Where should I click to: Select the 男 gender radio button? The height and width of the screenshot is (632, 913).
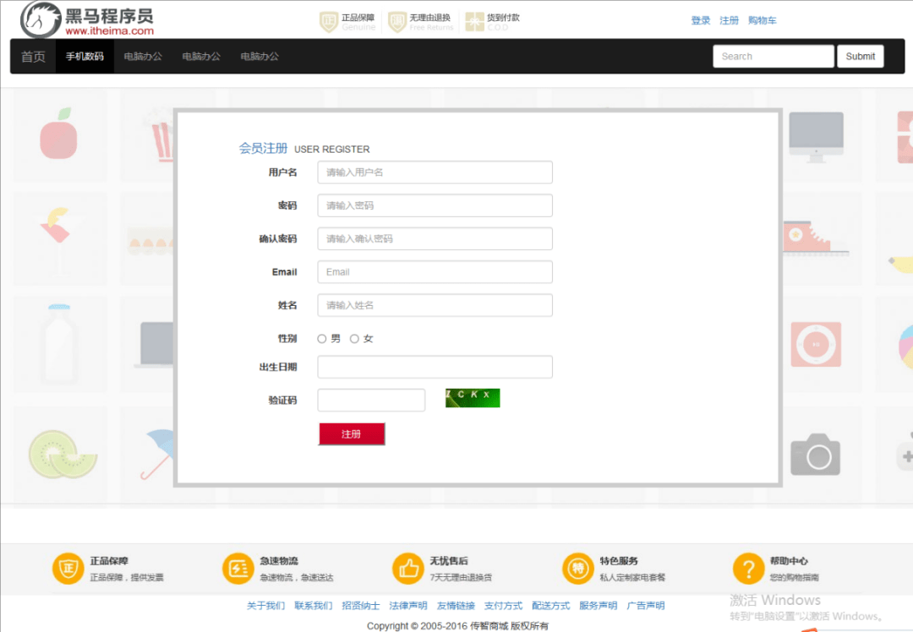pyautogui.click(x=321, y=337)
